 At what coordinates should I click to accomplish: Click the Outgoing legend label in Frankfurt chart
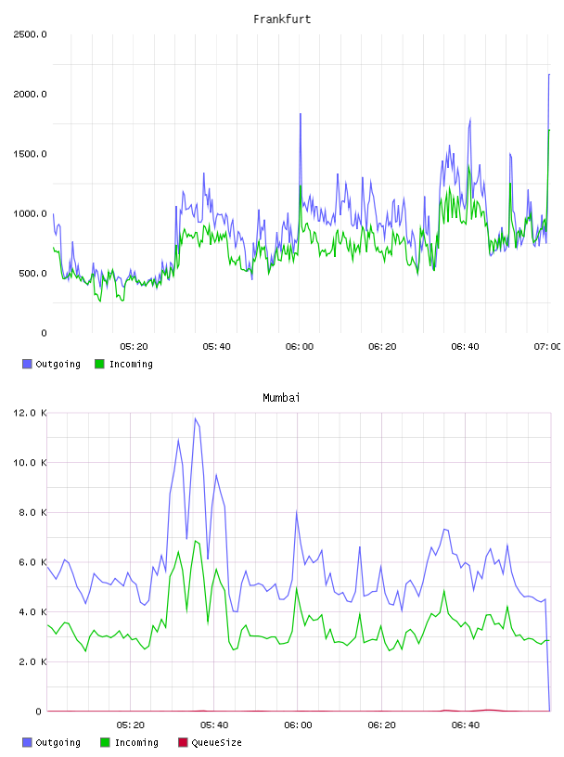pos(58,364)
